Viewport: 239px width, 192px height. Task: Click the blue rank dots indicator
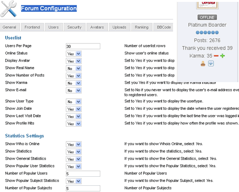[x=207, y=32]
